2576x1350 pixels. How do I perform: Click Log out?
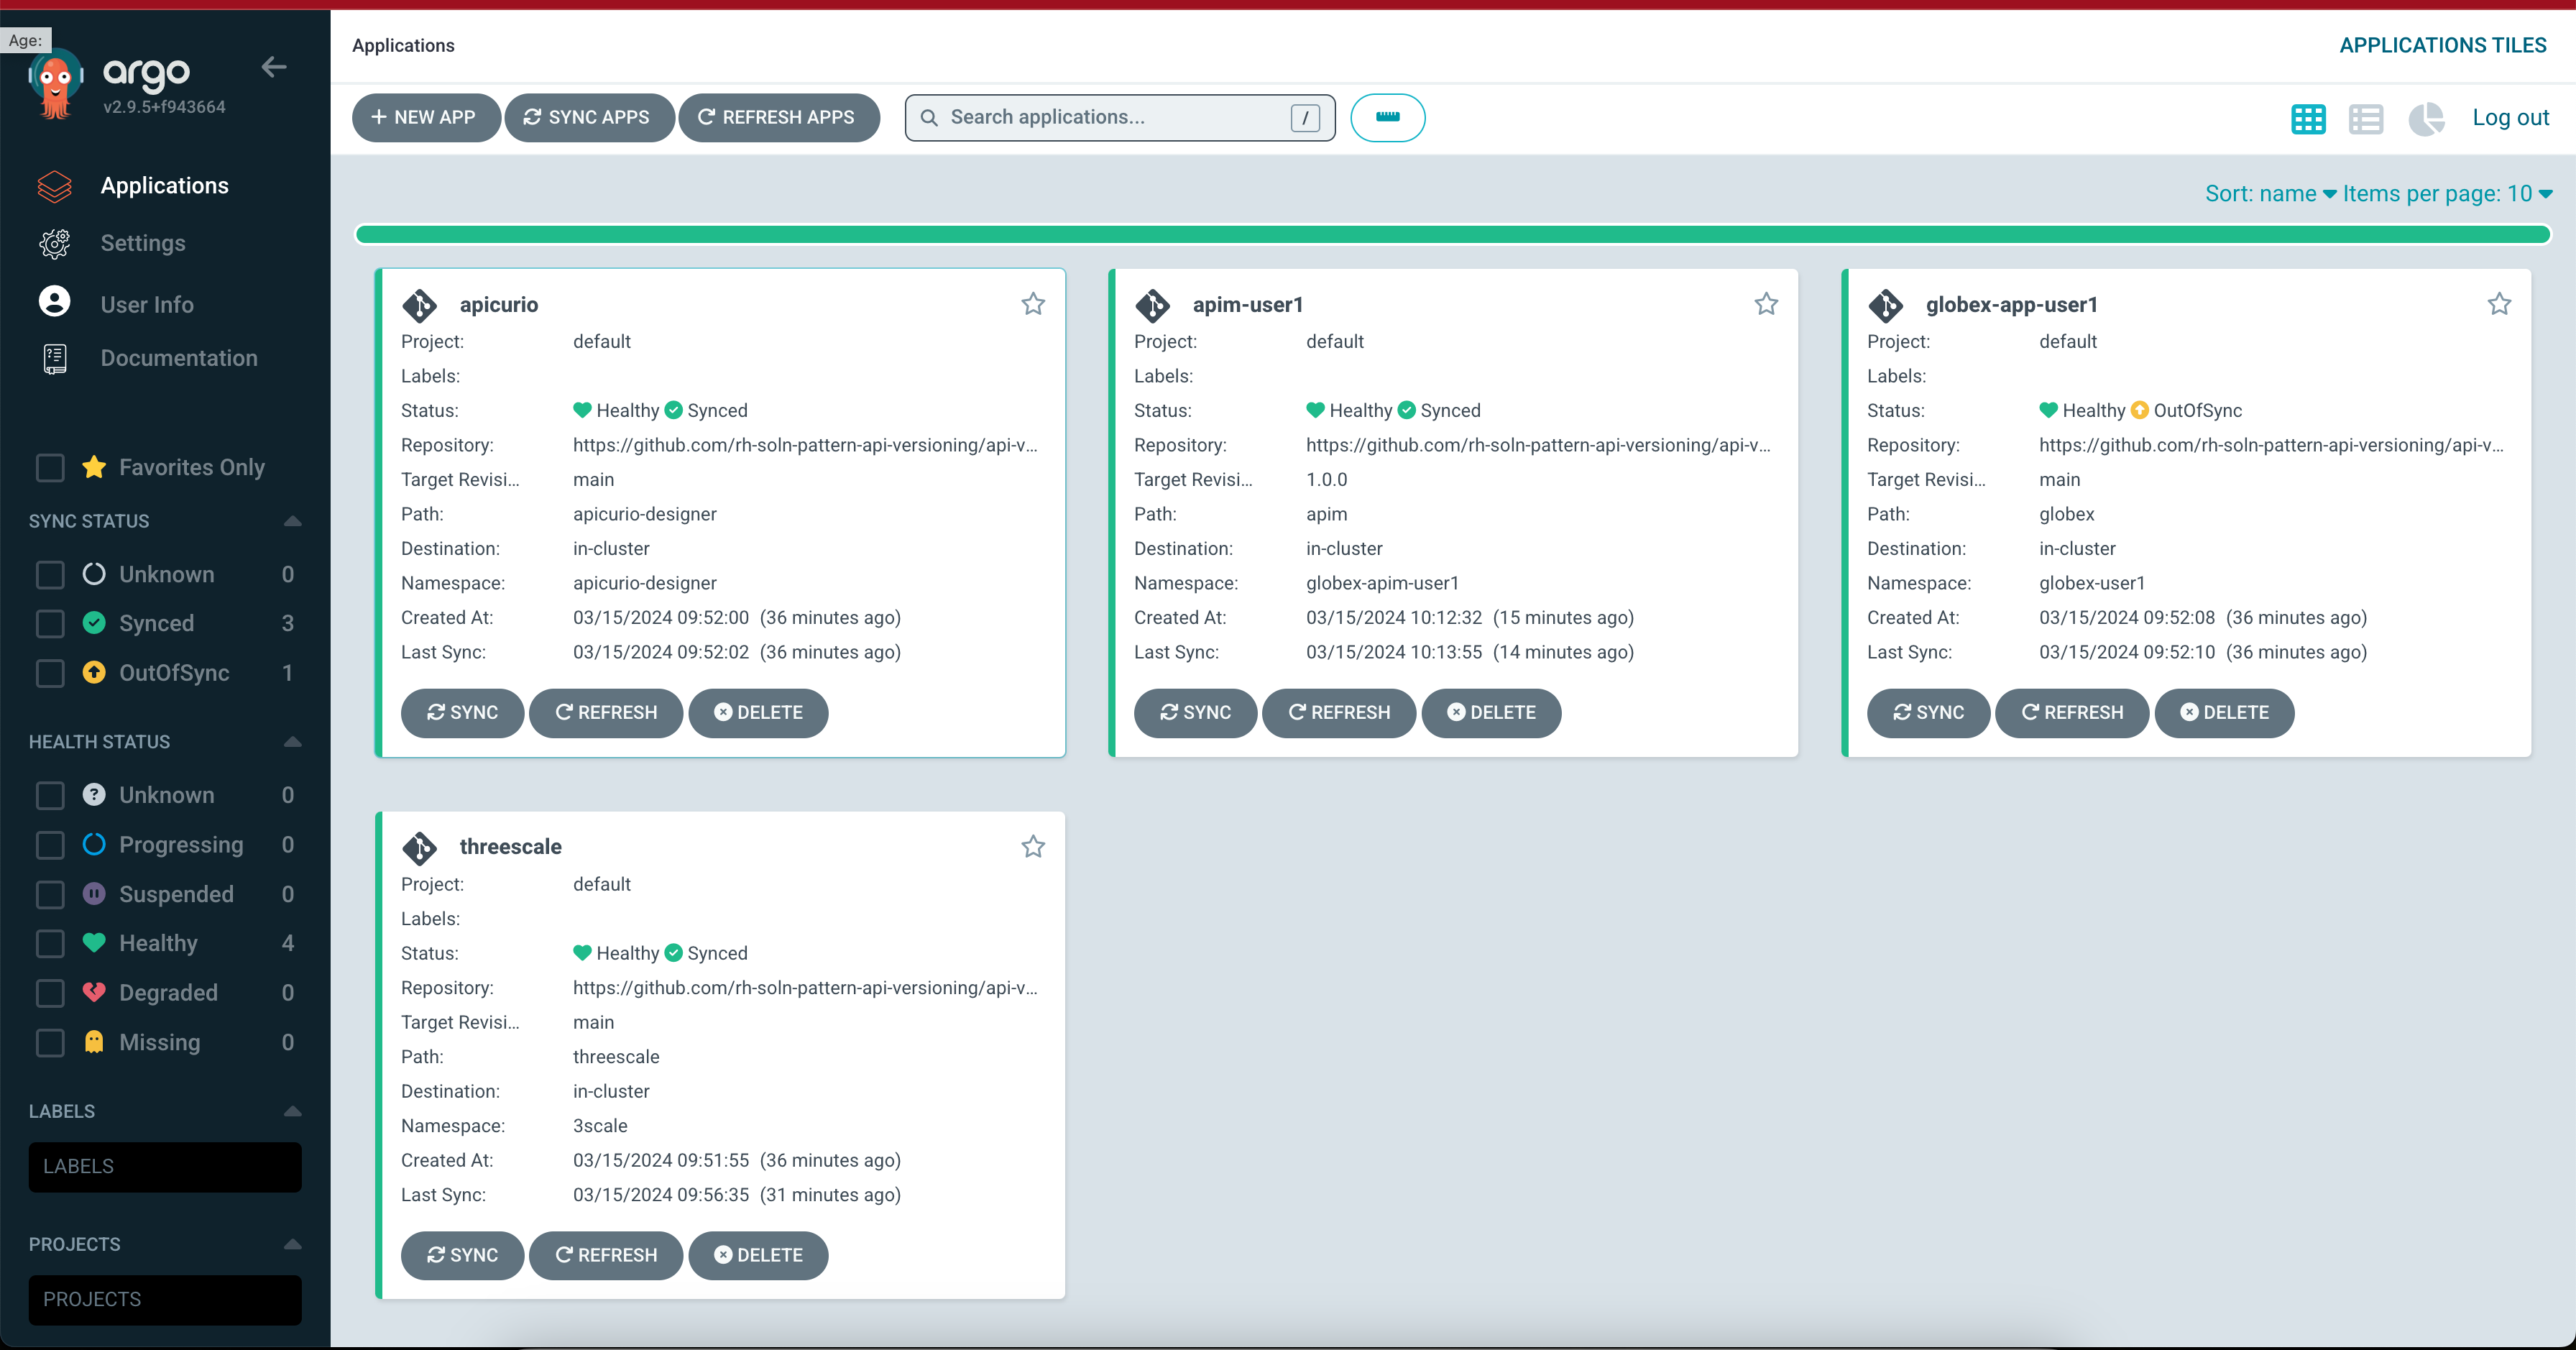2510,118
